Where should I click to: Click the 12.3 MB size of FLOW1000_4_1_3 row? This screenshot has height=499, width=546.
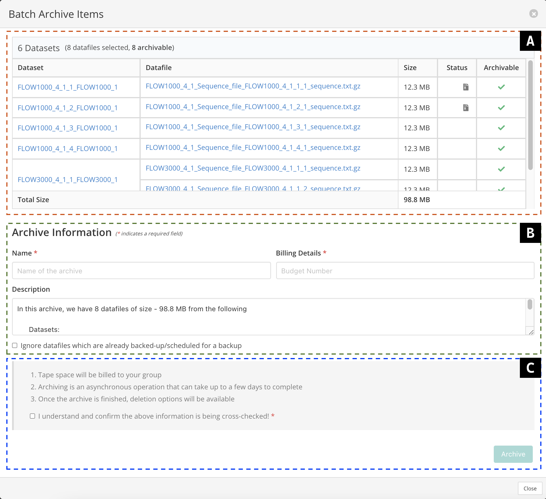(417, 128)
